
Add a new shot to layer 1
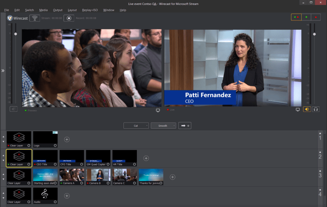(x=67, y=139)
